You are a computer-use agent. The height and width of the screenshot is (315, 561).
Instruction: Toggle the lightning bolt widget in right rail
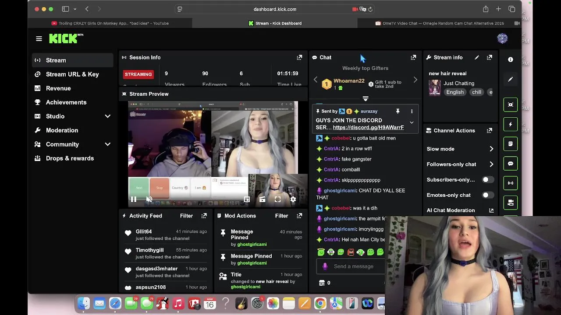[x=511, y=124]
